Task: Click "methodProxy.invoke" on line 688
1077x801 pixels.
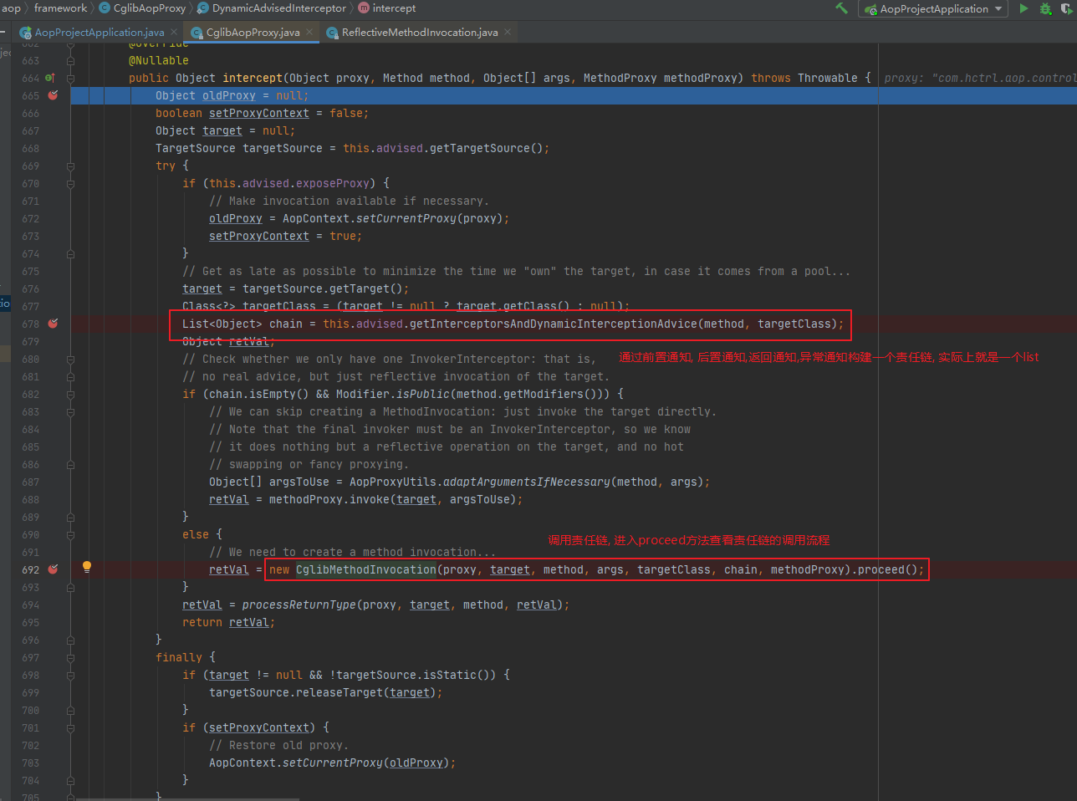Action: pos(329,499)
